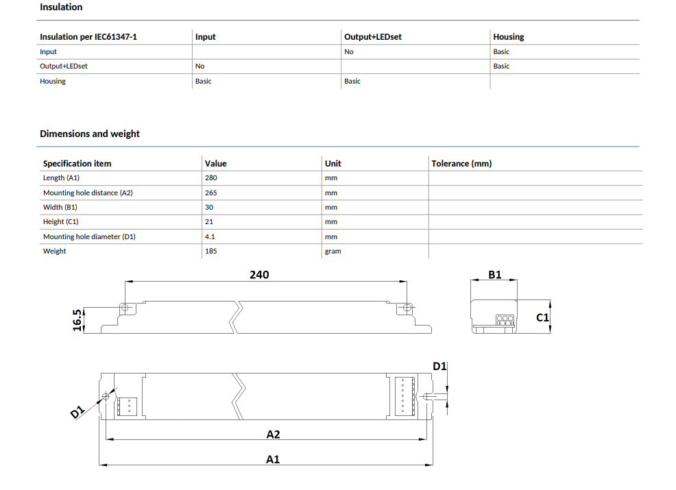Screen dimensions: 676x490
Task: Select the "Value" column header
Action: click(215, 164)
